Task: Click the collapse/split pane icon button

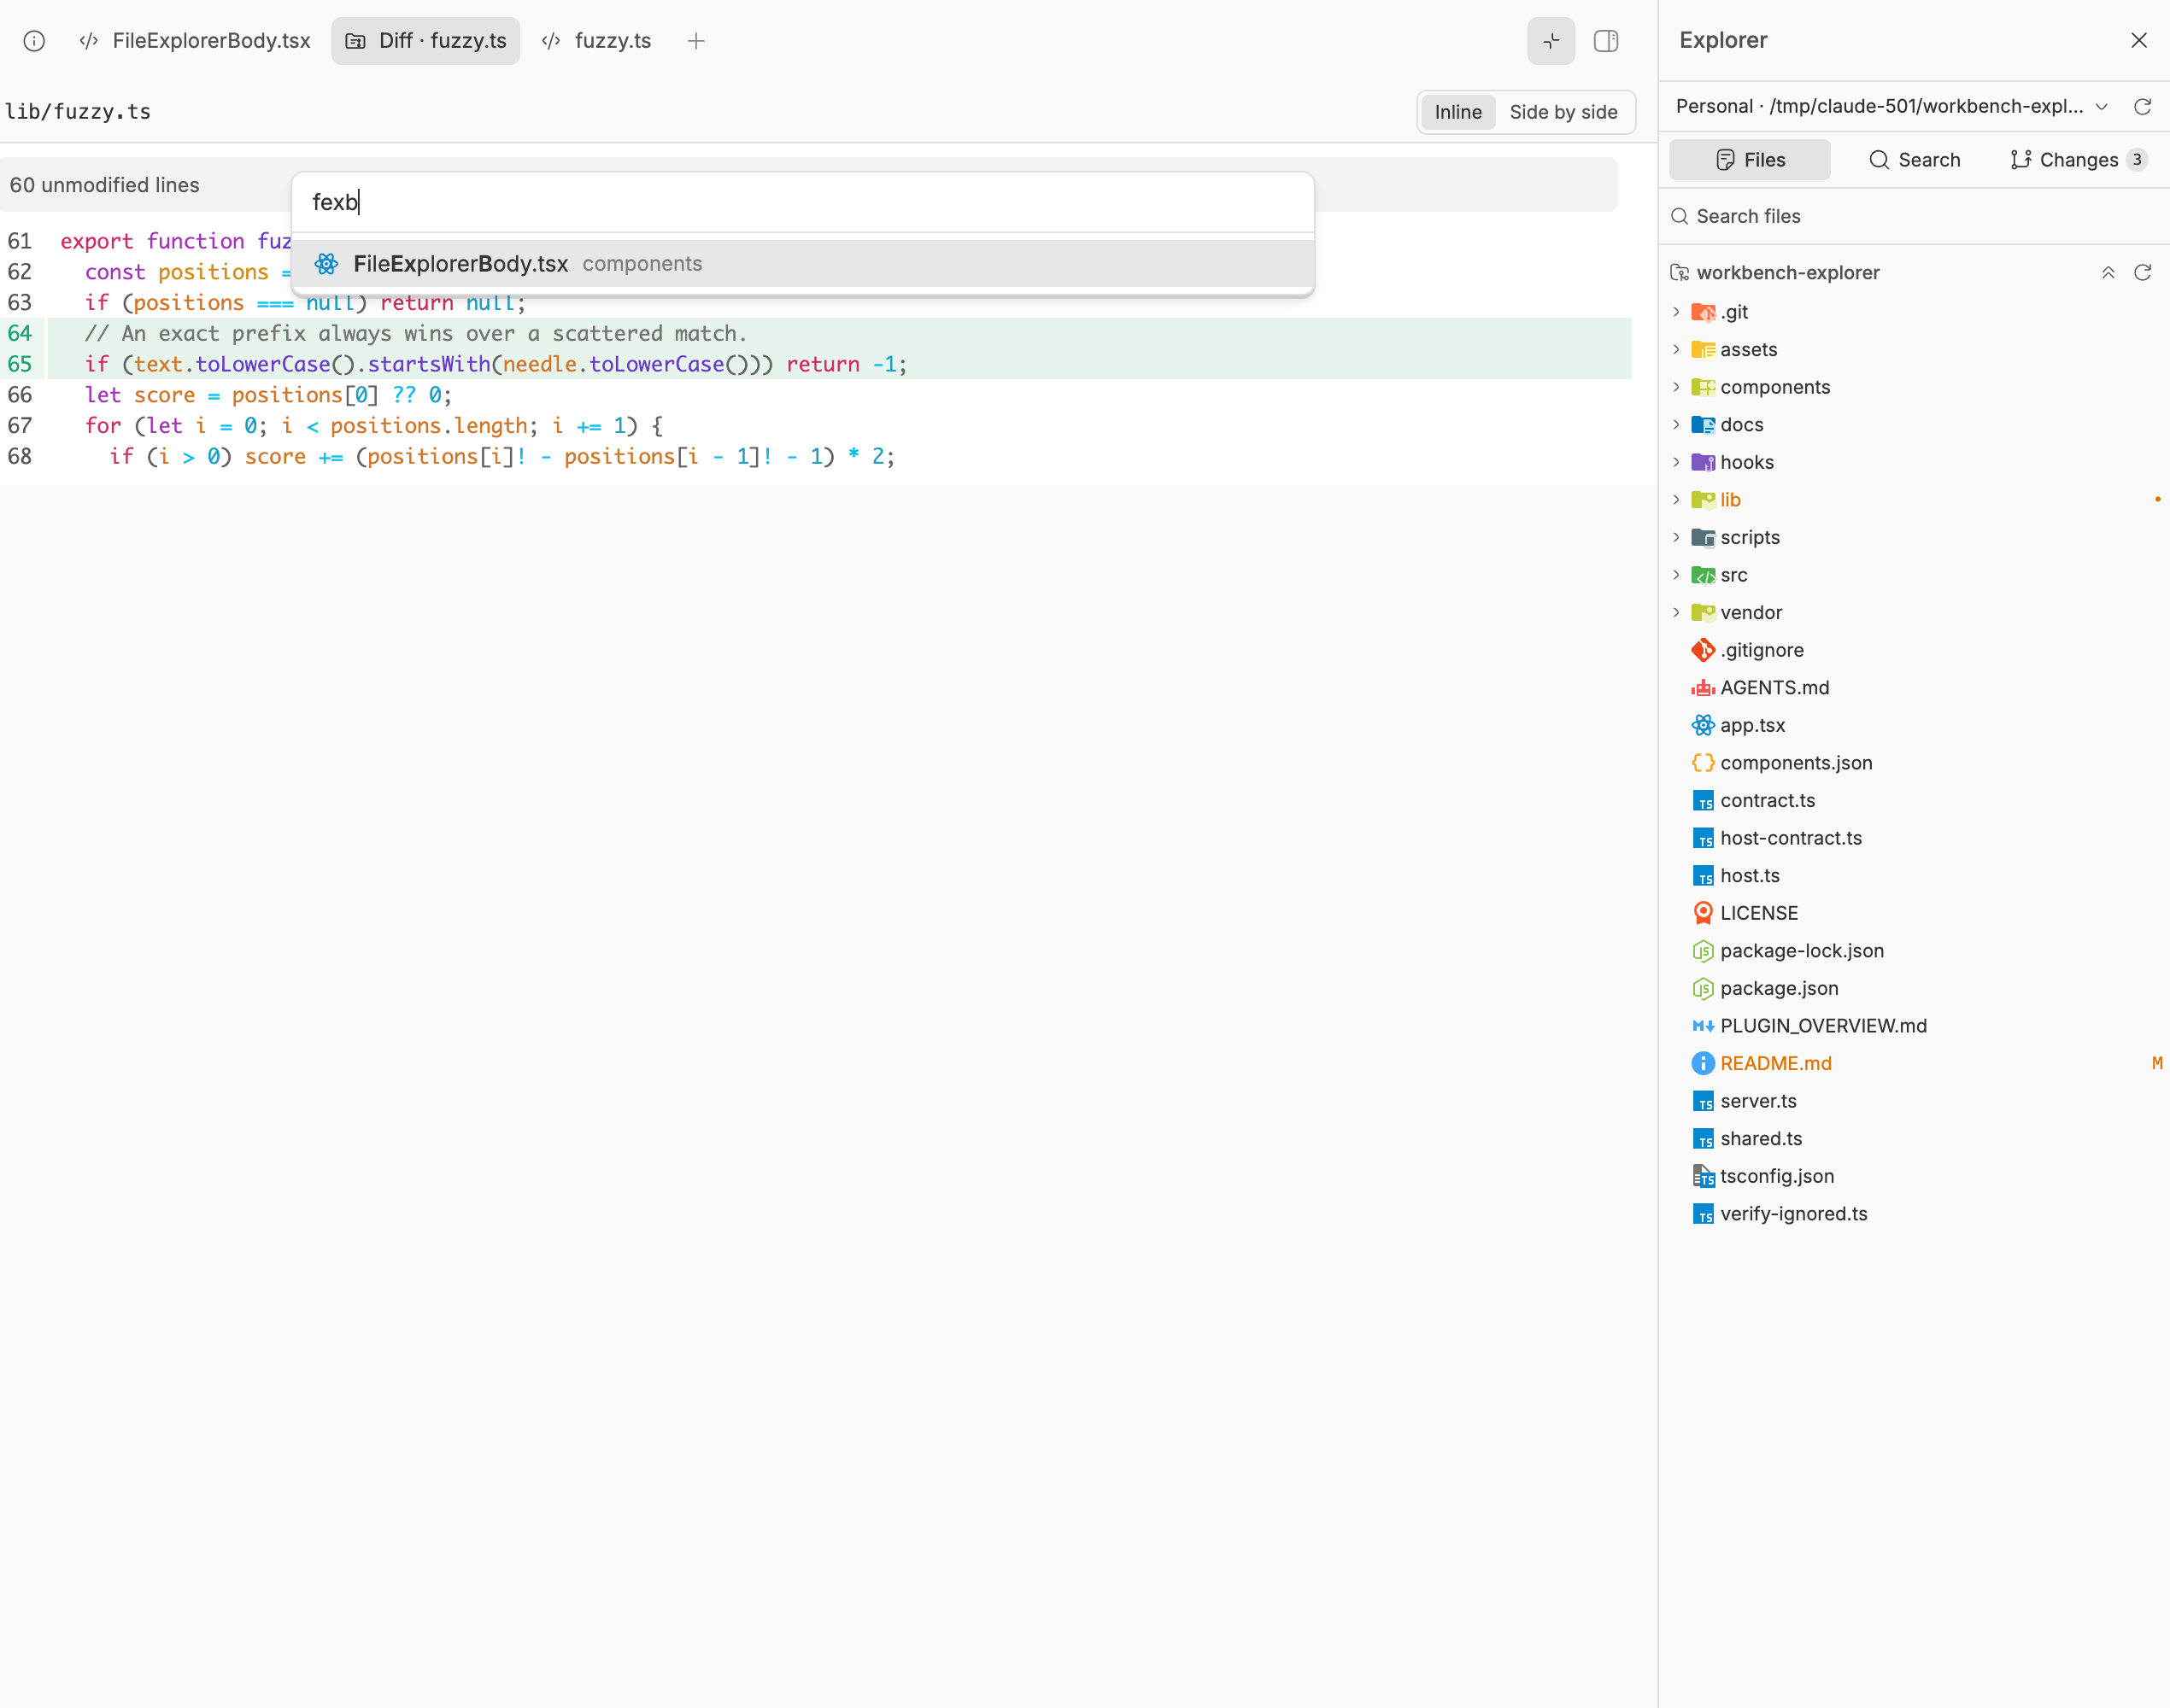Action: (x=1551, y=41)
